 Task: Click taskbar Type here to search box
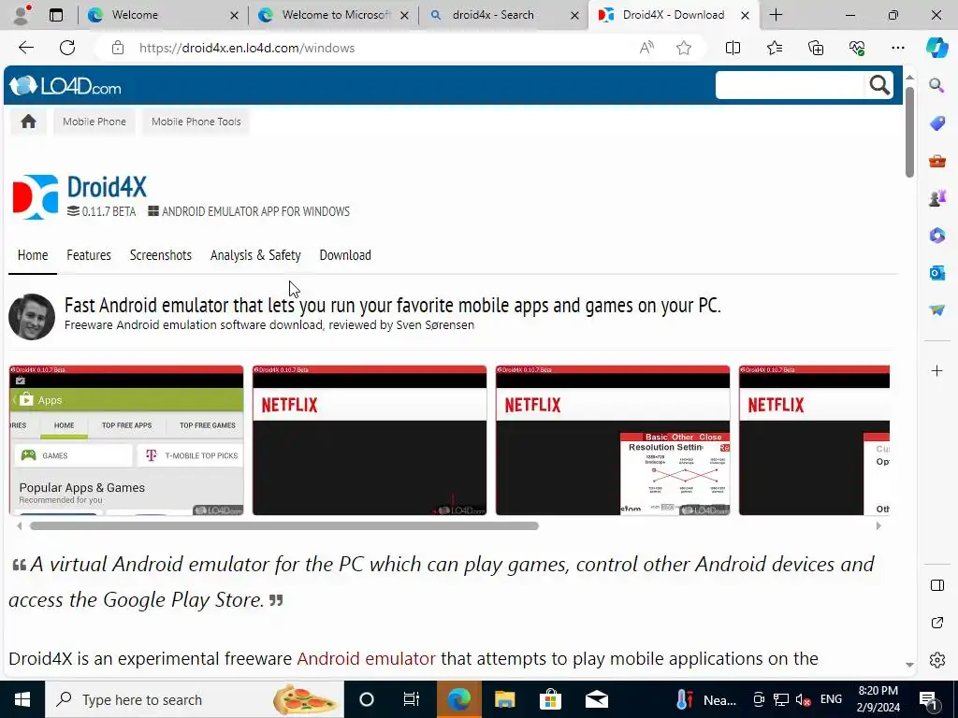(195, 699)
